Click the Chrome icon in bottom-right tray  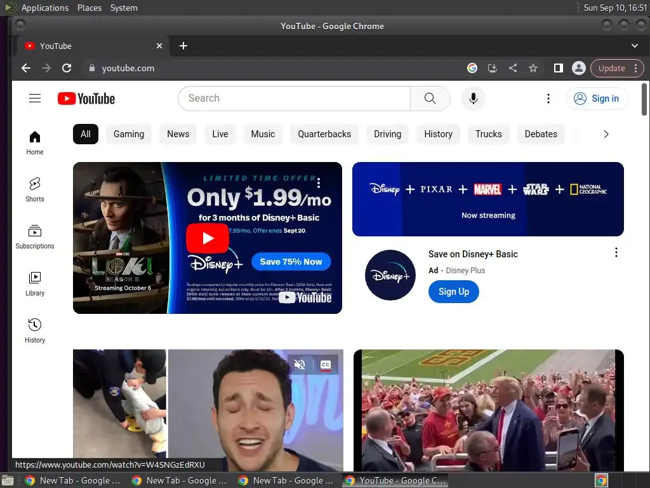[601, 480]
